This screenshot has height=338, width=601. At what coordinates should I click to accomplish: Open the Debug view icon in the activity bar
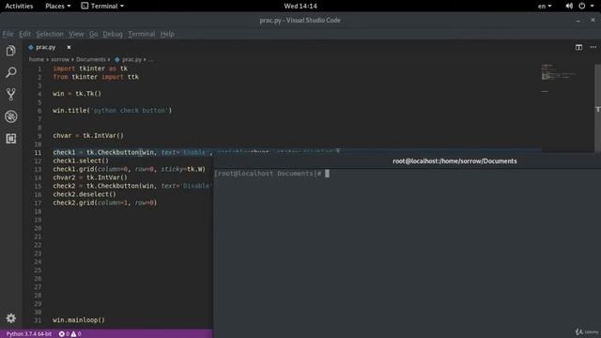coord(10,116)
